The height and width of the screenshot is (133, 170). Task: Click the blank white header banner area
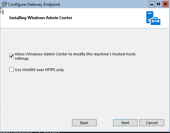coord(109,18)
